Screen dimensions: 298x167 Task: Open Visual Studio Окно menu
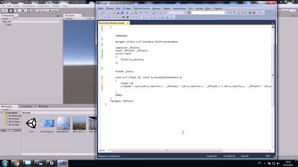[208, 8]
